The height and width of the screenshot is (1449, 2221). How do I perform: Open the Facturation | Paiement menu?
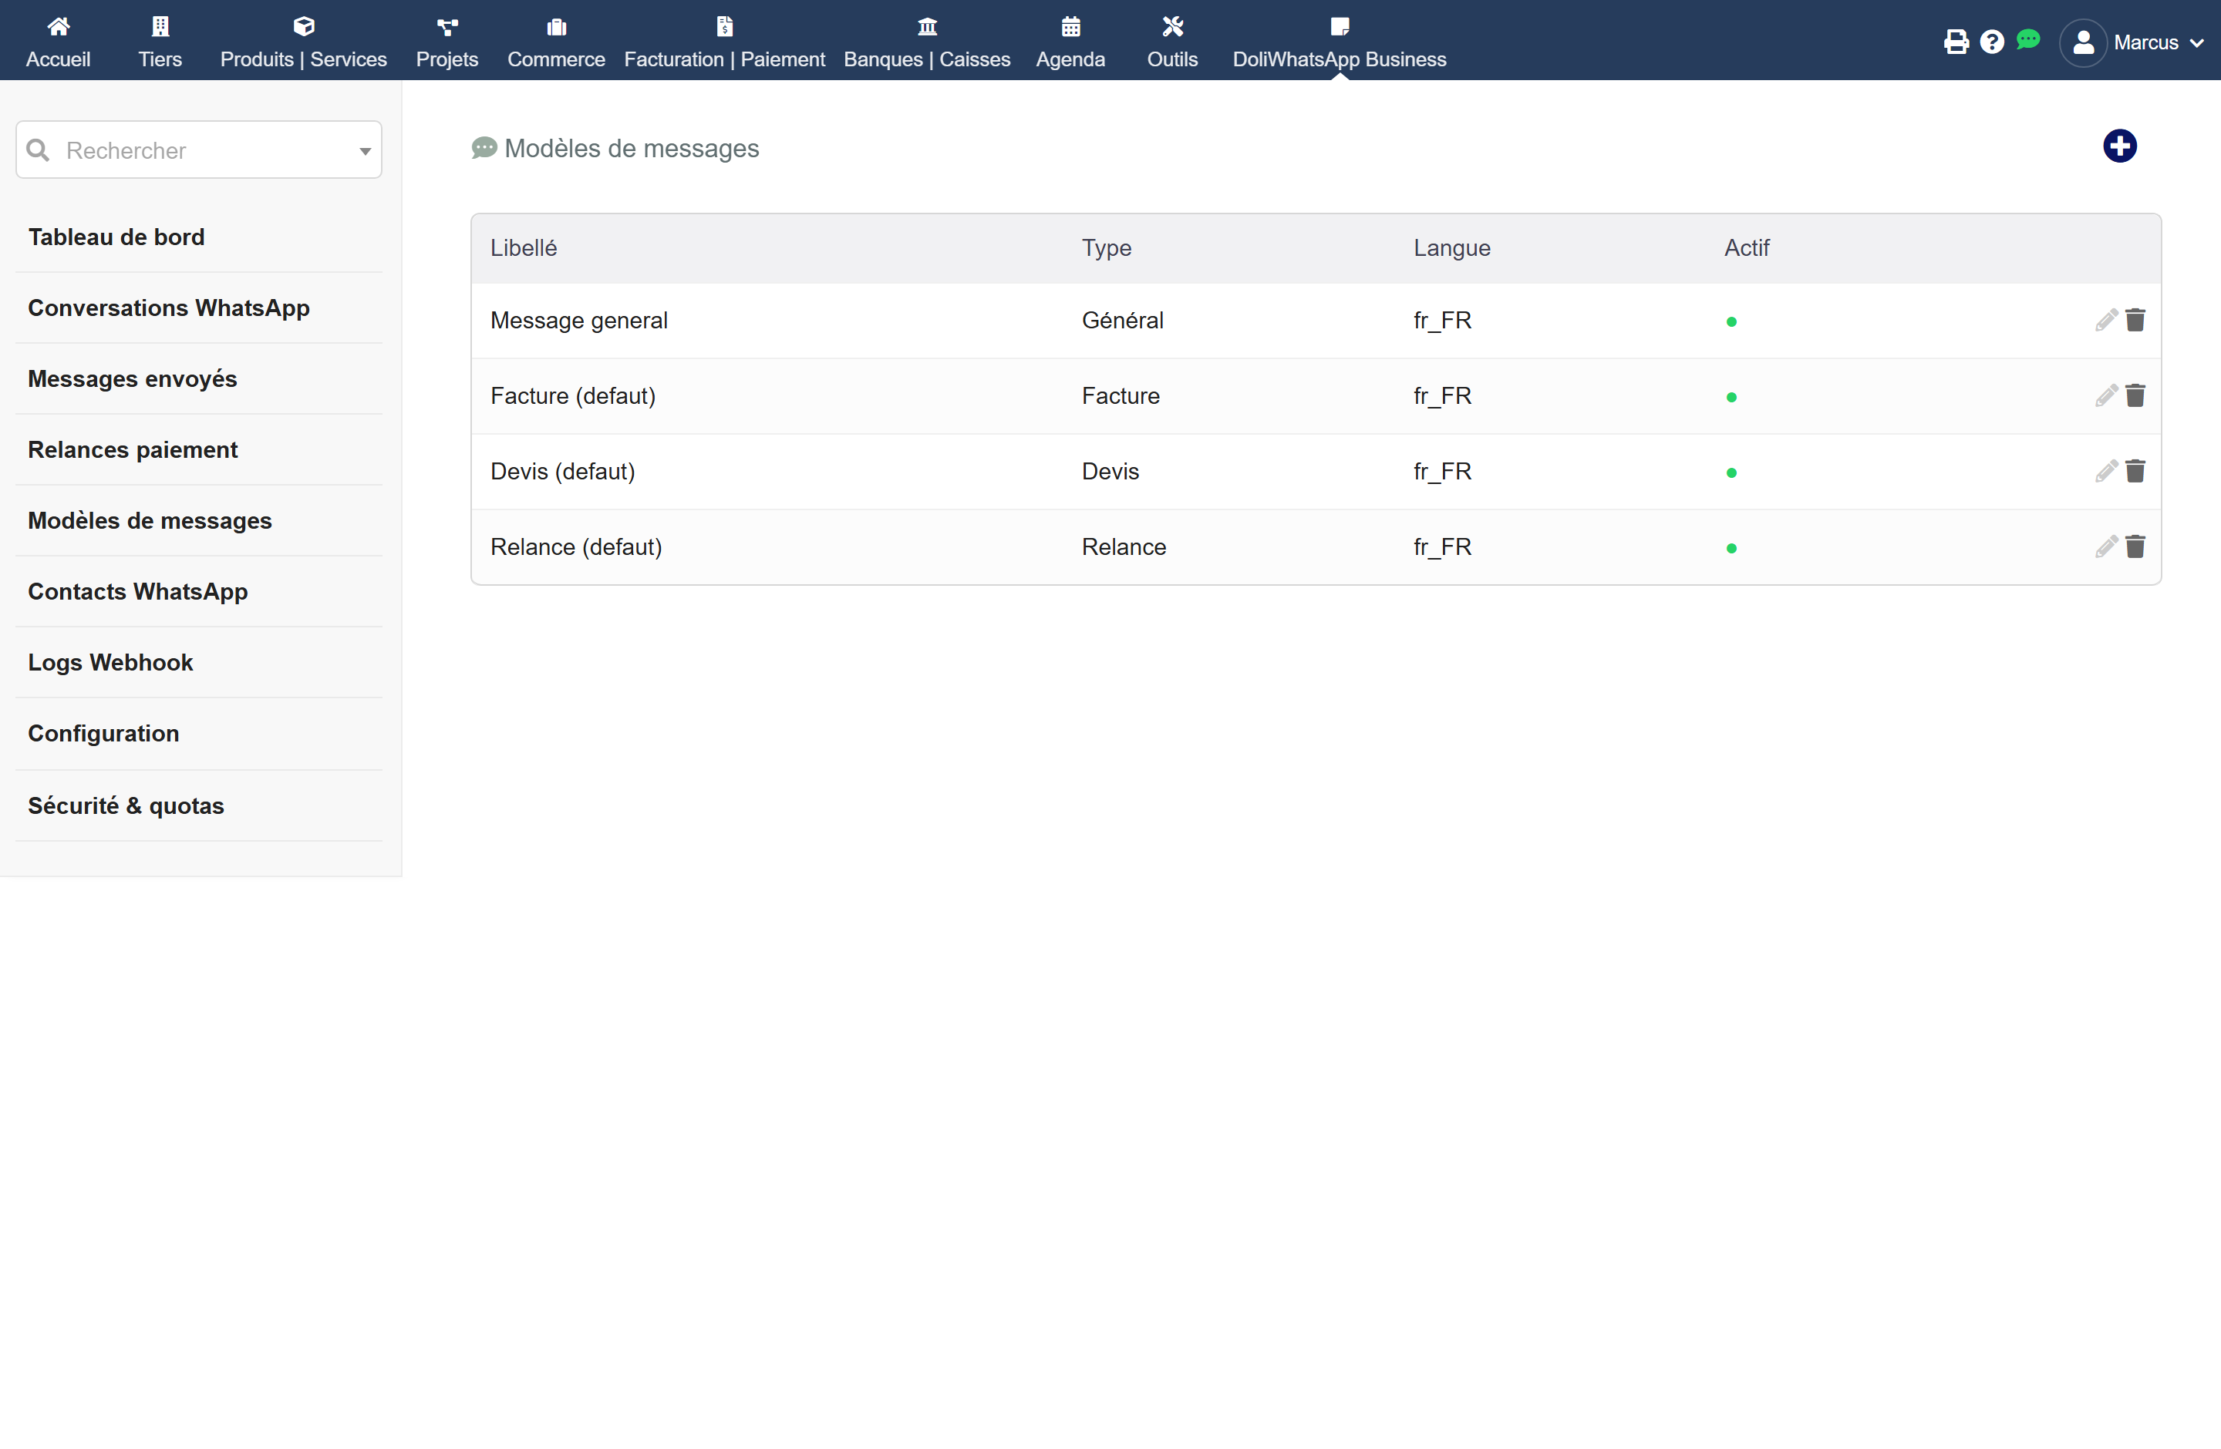pos(724,43)
